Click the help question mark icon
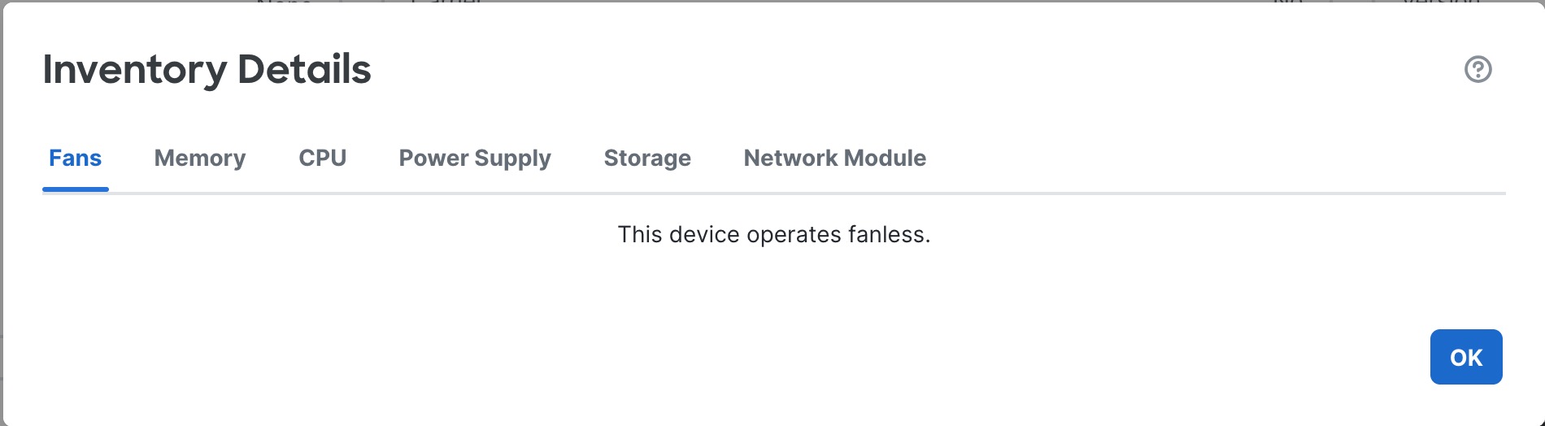 click(x=1478, y=70)
